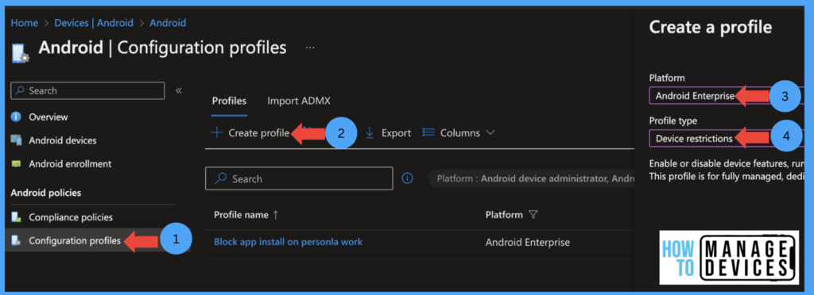The width and height of the screenshot is (814, 295).
Task: Focus the profiles Search box
Action: click(x=299, y=178)
